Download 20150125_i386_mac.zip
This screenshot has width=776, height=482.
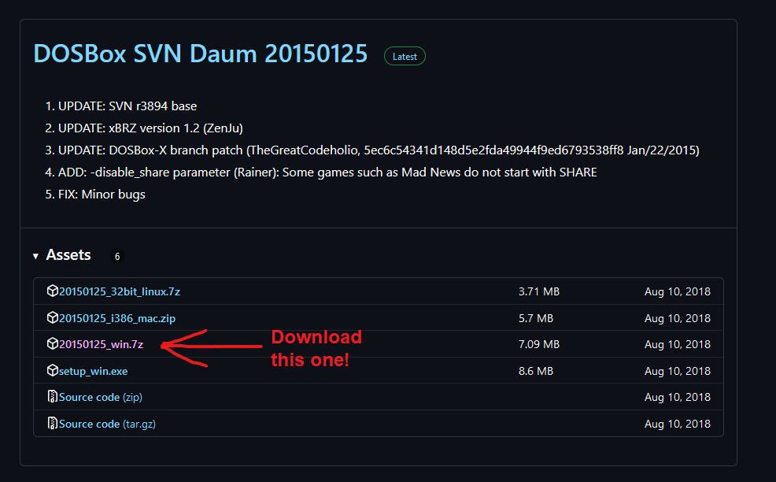[117, 318]
